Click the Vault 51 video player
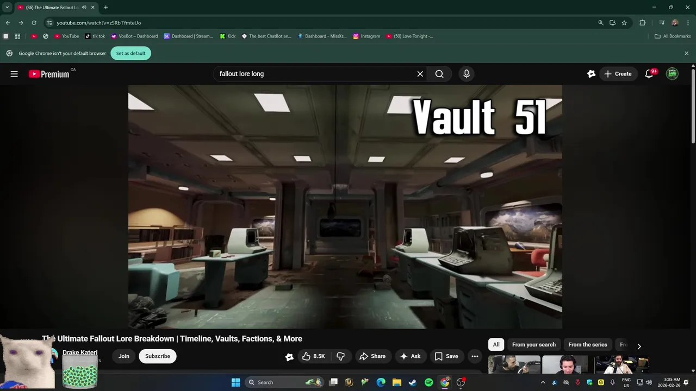The image size is (696, 391). tap(345, 207)
